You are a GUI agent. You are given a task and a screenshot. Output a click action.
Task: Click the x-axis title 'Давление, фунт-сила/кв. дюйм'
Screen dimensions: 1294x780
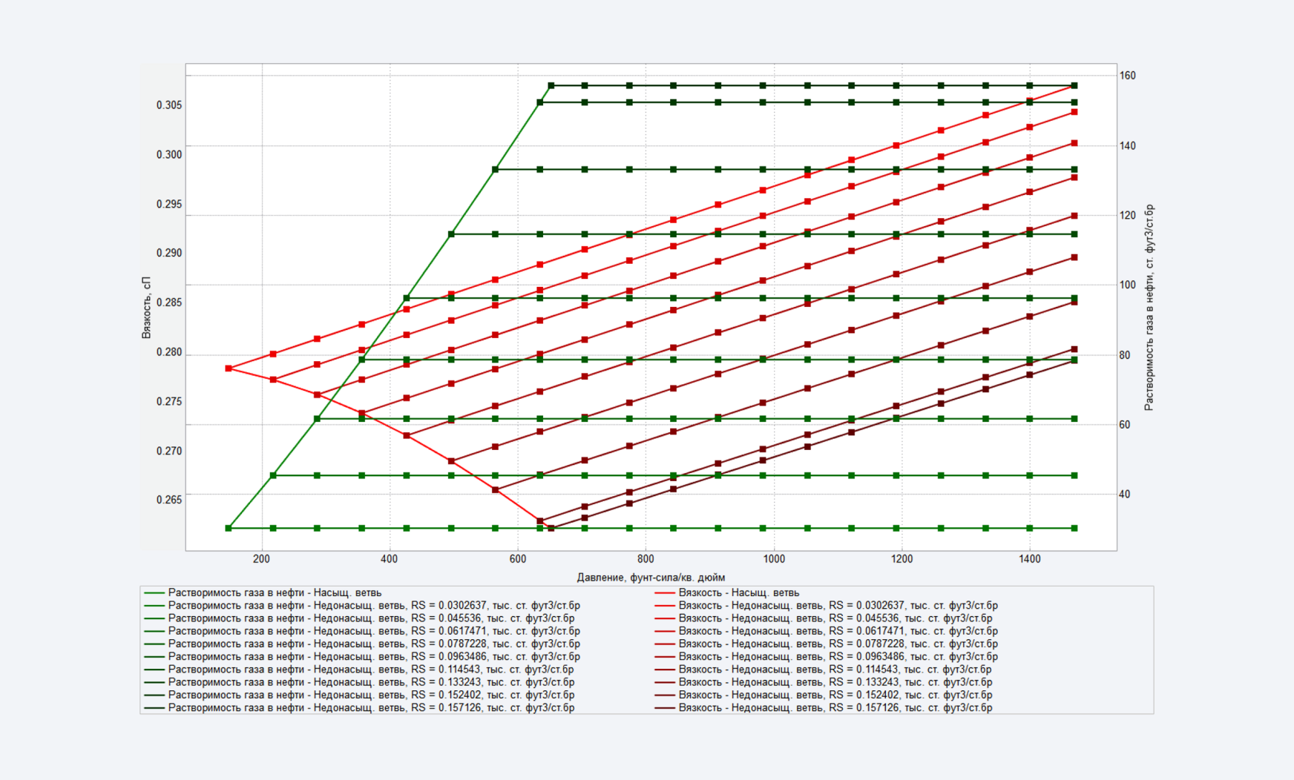(651, 577)
